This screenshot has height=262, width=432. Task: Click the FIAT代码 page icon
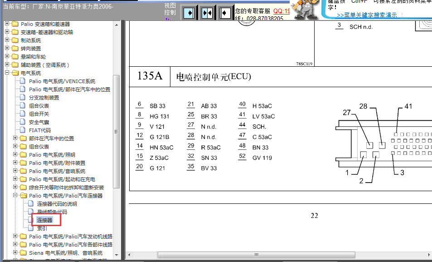pos(23,130)
